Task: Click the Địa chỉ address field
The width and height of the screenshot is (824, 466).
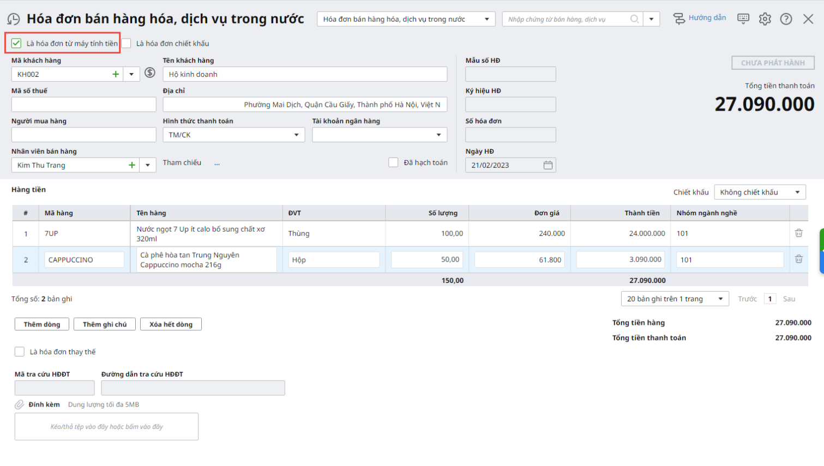Action: pos(305,105)
